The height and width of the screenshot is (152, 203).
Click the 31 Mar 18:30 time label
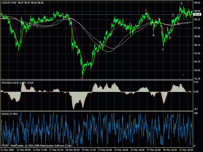pyautogui.click(x=186, y=150)
